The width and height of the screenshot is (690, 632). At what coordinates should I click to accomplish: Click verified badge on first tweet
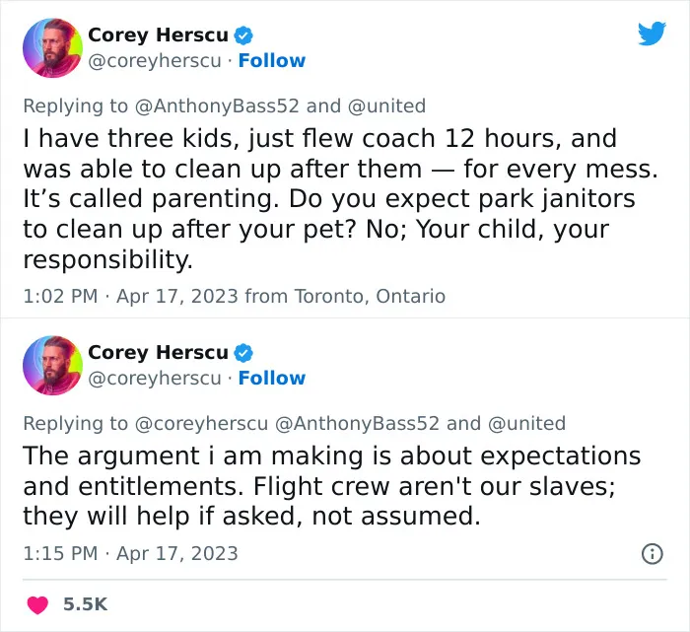pyautogui.click(x=243, y=35)
